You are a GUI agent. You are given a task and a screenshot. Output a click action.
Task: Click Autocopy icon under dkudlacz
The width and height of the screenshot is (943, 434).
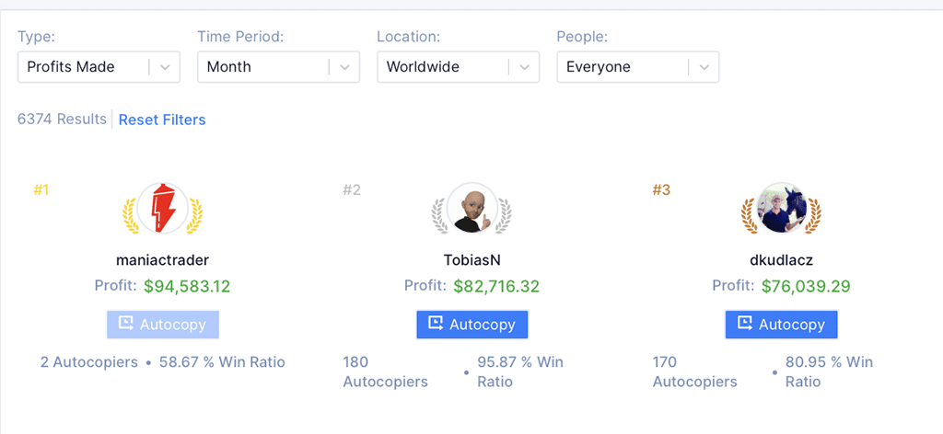click(x=744, y=324)
